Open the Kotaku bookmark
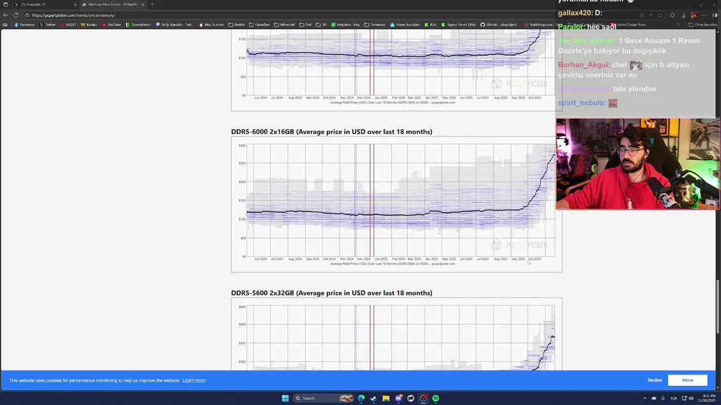This screenshot has height=405, width=721. point(89,25)
